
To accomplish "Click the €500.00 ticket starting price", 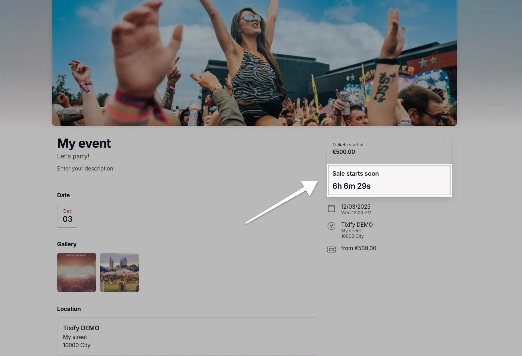I will click(x=344, y=152).
